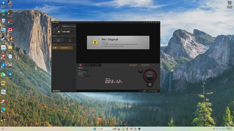Image resolution: width=234 pixels, height=131 pixels.
Task: Click the headphone monitor icon
Action: coord(151,65)
